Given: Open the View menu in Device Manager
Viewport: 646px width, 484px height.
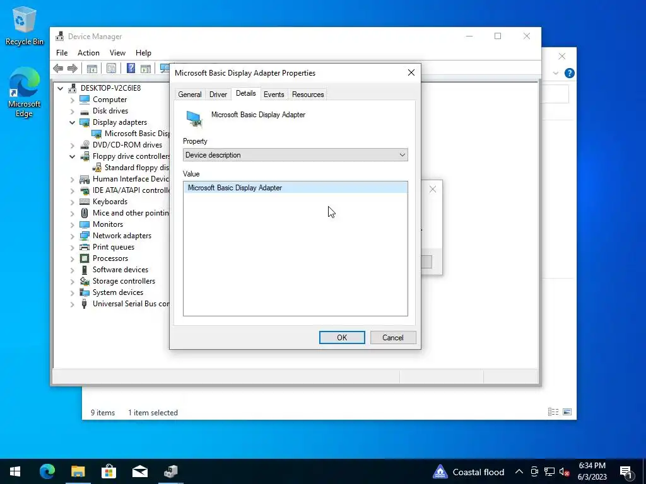Looking at the screenshot, I should [117, 53].
